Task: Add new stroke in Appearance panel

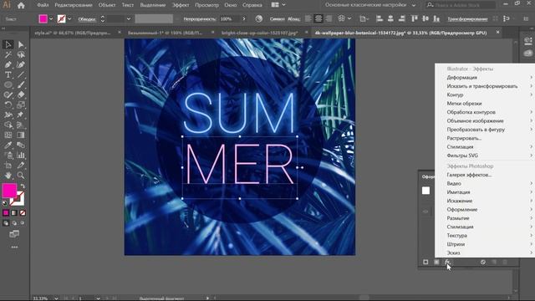Action: point(425,262)
